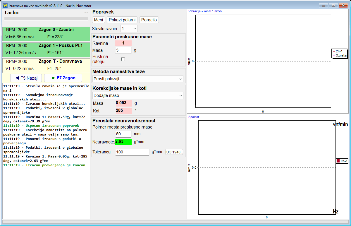
Task: Select the correction mass value 0.053
Action: click(124, 103)
